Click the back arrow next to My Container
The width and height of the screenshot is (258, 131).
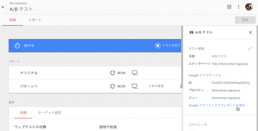coord(3,7)
